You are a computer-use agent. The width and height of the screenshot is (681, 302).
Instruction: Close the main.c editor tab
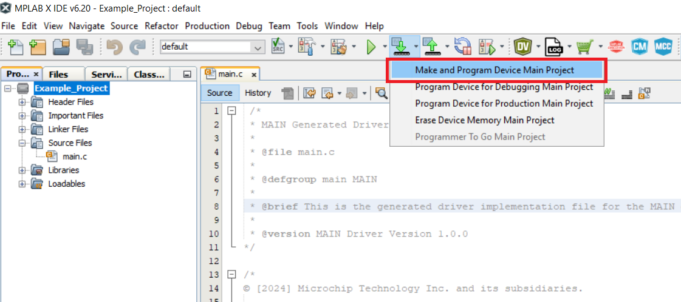point(254,75)
